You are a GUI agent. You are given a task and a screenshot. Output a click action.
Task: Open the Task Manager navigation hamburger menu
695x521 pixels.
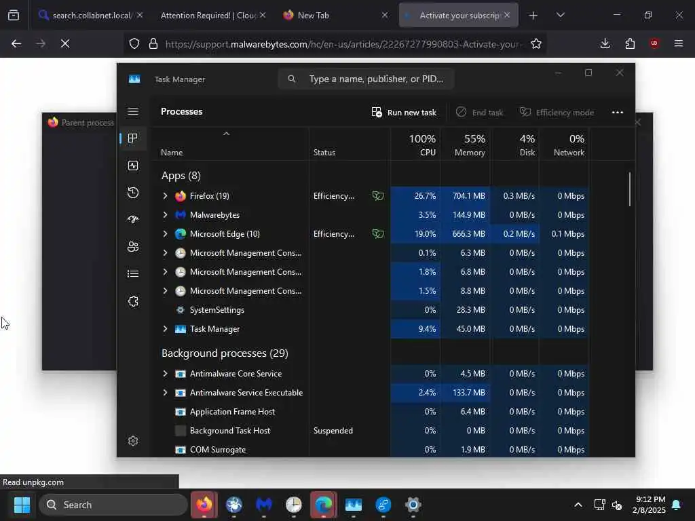point(133,111)
